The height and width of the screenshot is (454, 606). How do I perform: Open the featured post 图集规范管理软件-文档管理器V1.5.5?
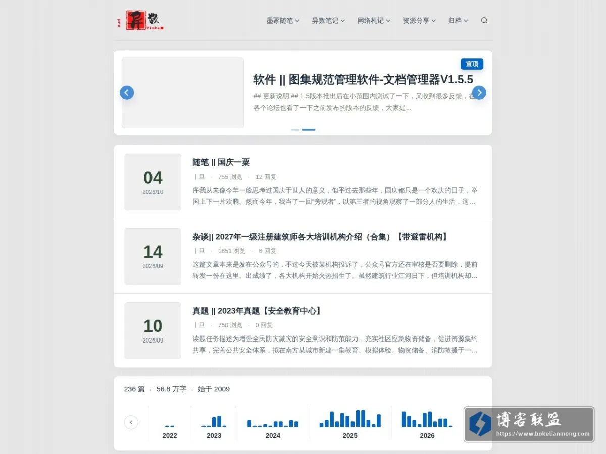point(363,80)
